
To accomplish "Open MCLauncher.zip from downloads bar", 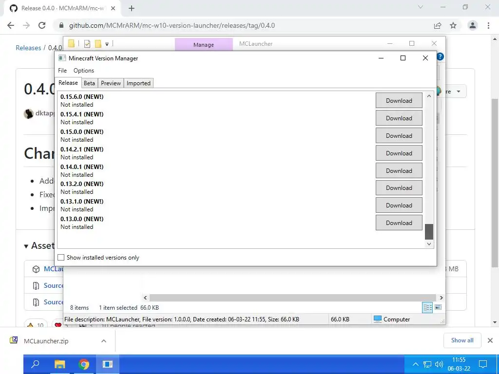I will (46, 341).
